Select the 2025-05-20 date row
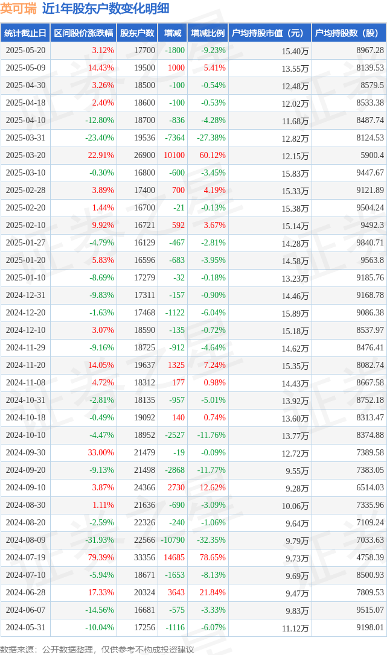387x655 pixels. point(193,51)
